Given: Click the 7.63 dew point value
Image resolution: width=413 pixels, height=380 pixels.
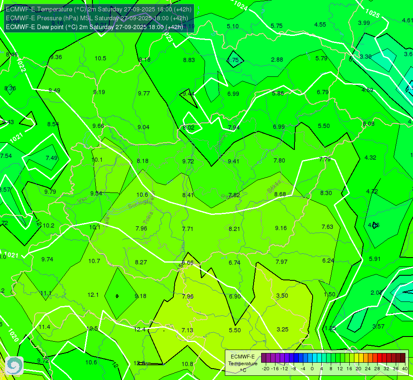Looking at the screenshot, I should [327, 227].
